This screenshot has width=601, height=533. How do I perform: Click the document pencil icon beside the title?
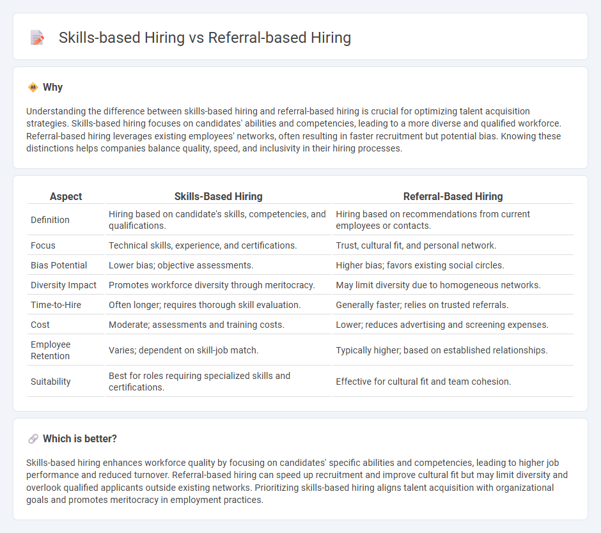point(37,38)
